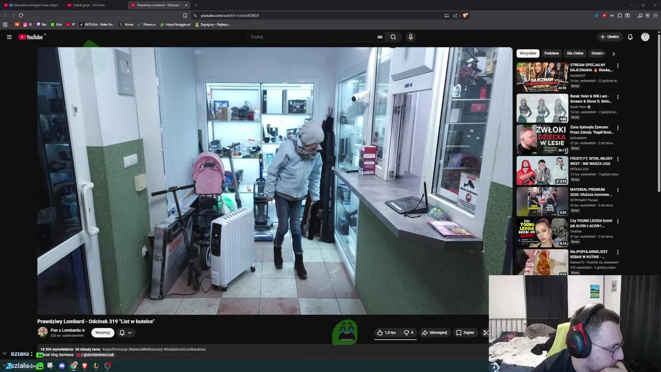Open MATERIAŁ PREMIUM 2026 video title

point(591,192)
